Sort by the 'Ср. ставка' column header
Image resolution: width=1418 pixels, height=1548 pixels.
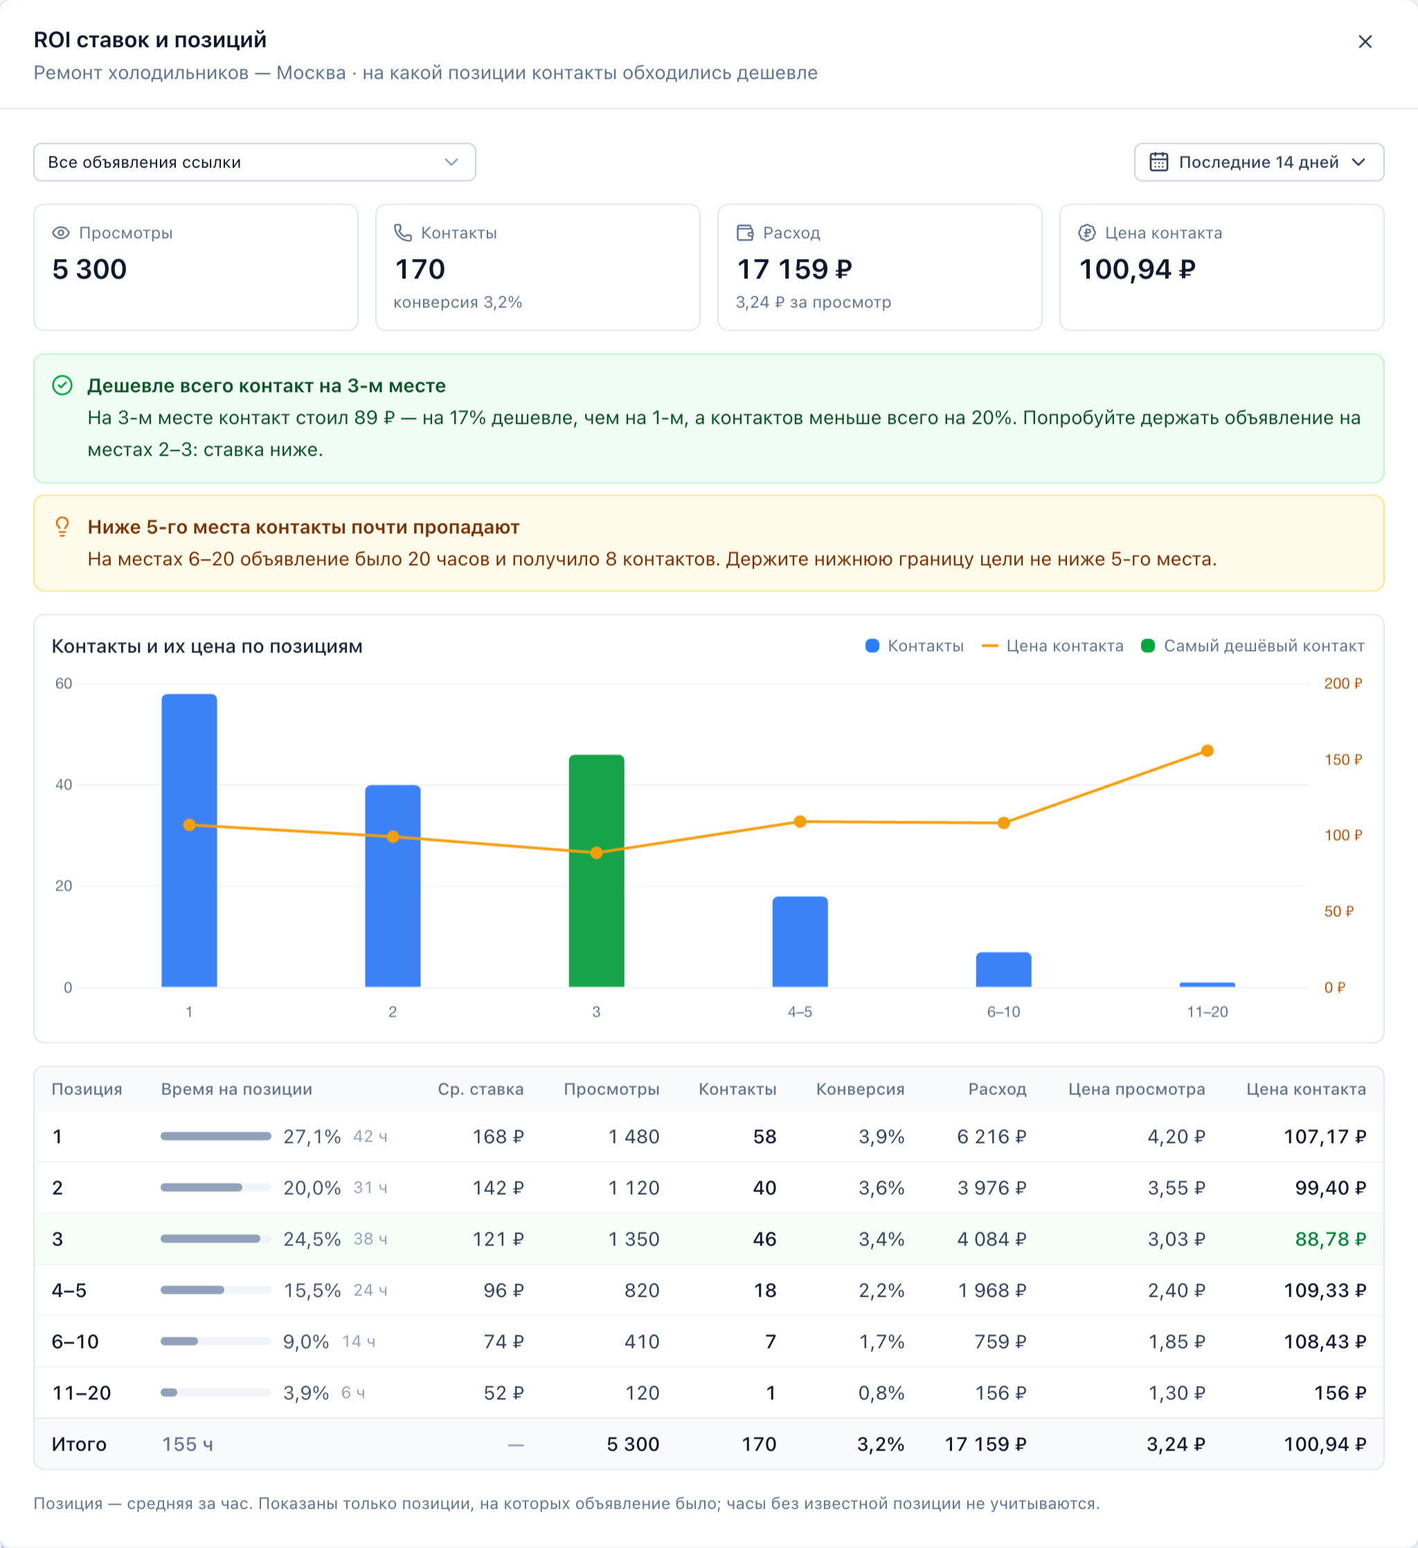tap(481, 1089)
